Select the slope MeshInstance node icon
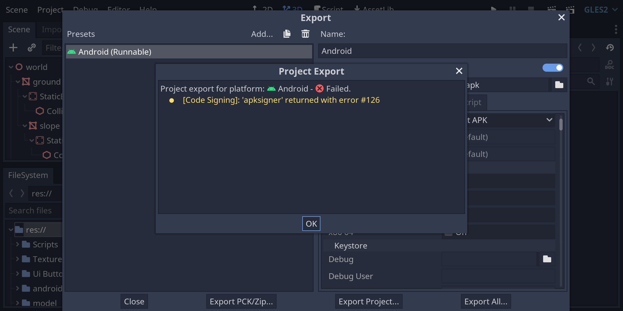 pos(33,126)
